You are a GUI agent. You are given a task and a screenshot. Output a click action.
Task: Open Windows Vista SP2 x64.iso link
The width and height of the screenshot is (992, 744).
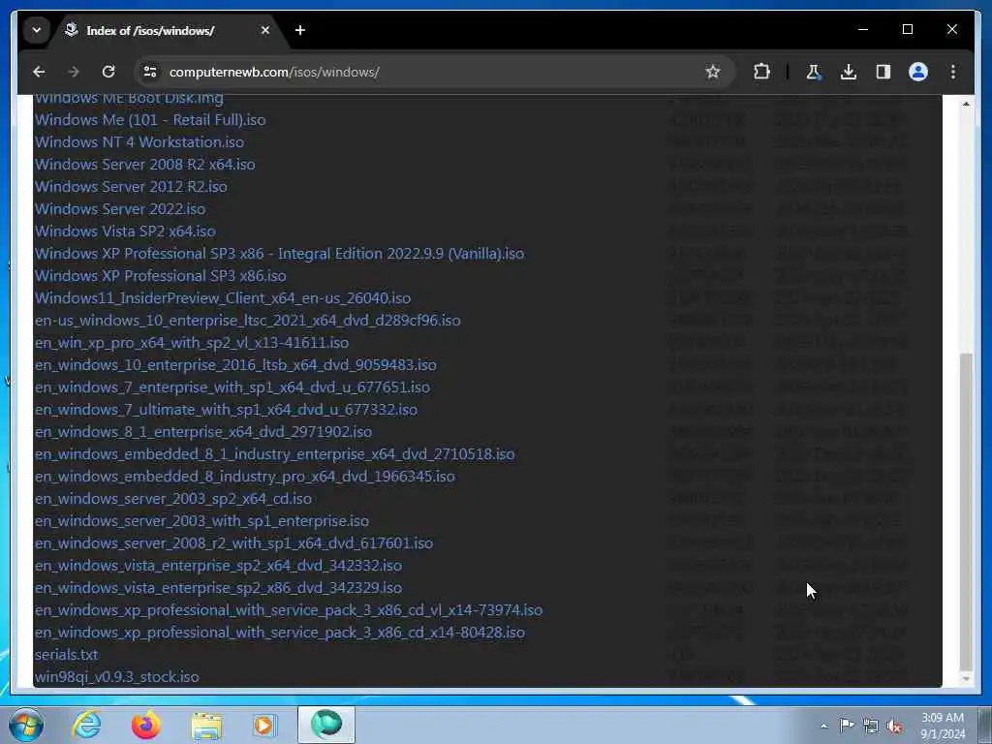[x=125, y=231]
